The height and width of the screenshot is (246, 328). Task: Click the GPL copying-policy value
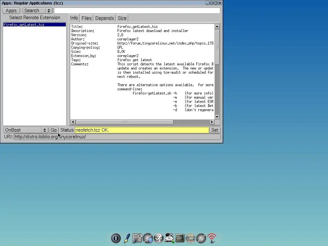[120, 47]
